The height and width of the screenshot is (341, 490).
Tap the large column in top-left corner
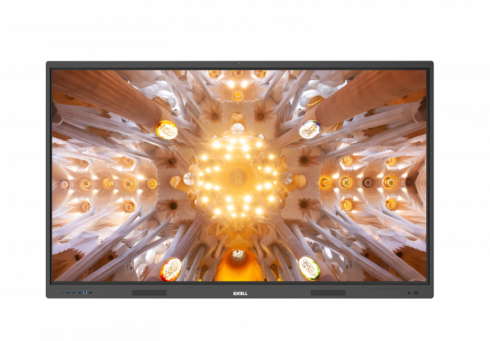tap(103, 93)
